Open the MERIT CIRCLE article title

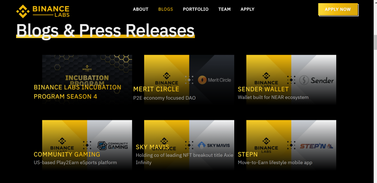pyautogui.click(x=156, y=89)
